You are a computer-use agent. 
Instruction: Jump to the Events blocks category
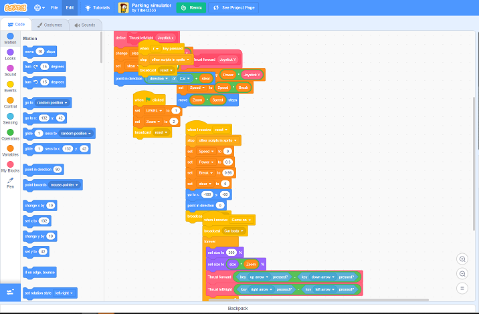coord(10,86)
